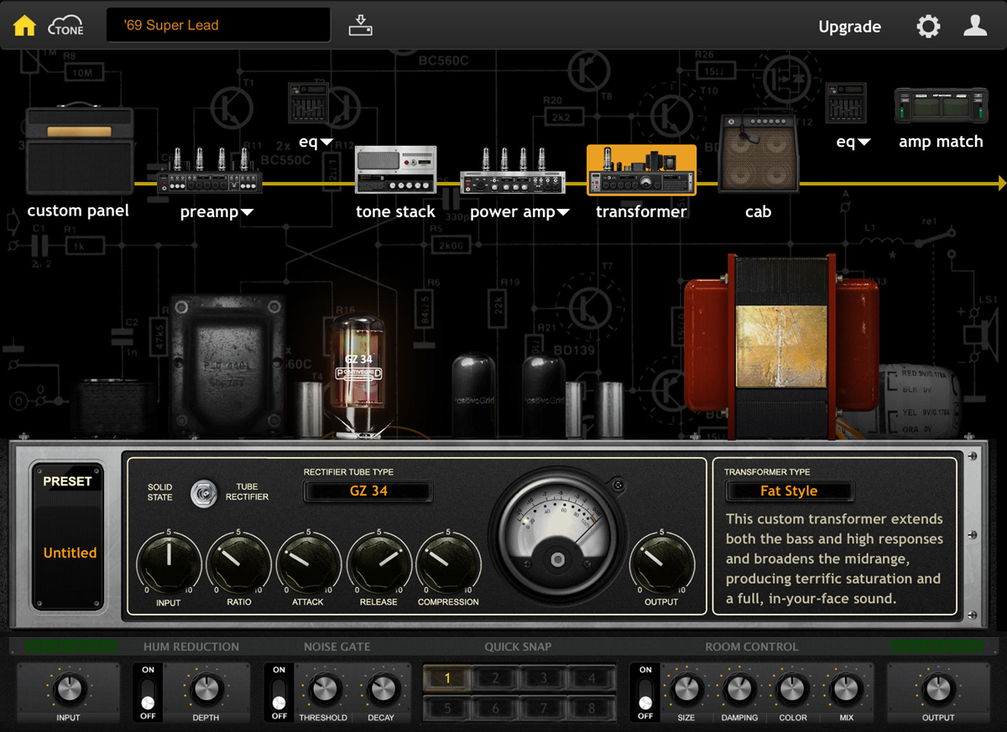
Task: Open the power amp dropdown arrow
Action: pos(563,213)
